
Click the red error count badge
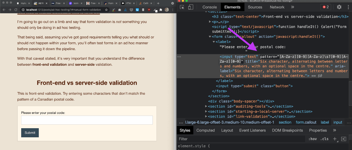(326, 7)
